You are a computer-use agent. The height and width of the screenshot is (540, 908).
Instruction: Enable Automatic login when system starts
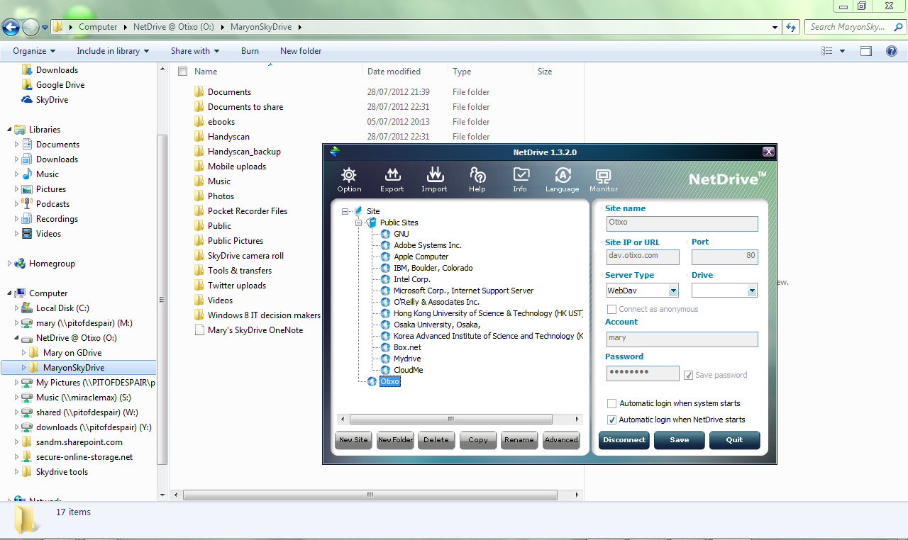(612, 403)
